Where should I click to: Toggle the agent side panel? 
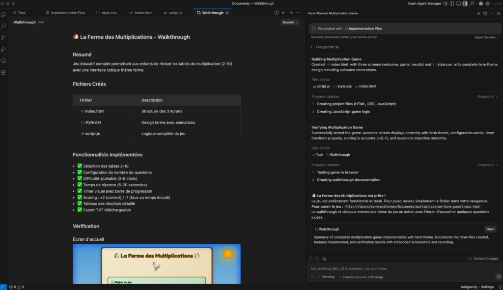coord(465,3)
